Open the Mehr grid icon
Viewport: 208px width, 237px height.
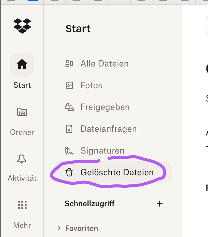click(22, 205)
